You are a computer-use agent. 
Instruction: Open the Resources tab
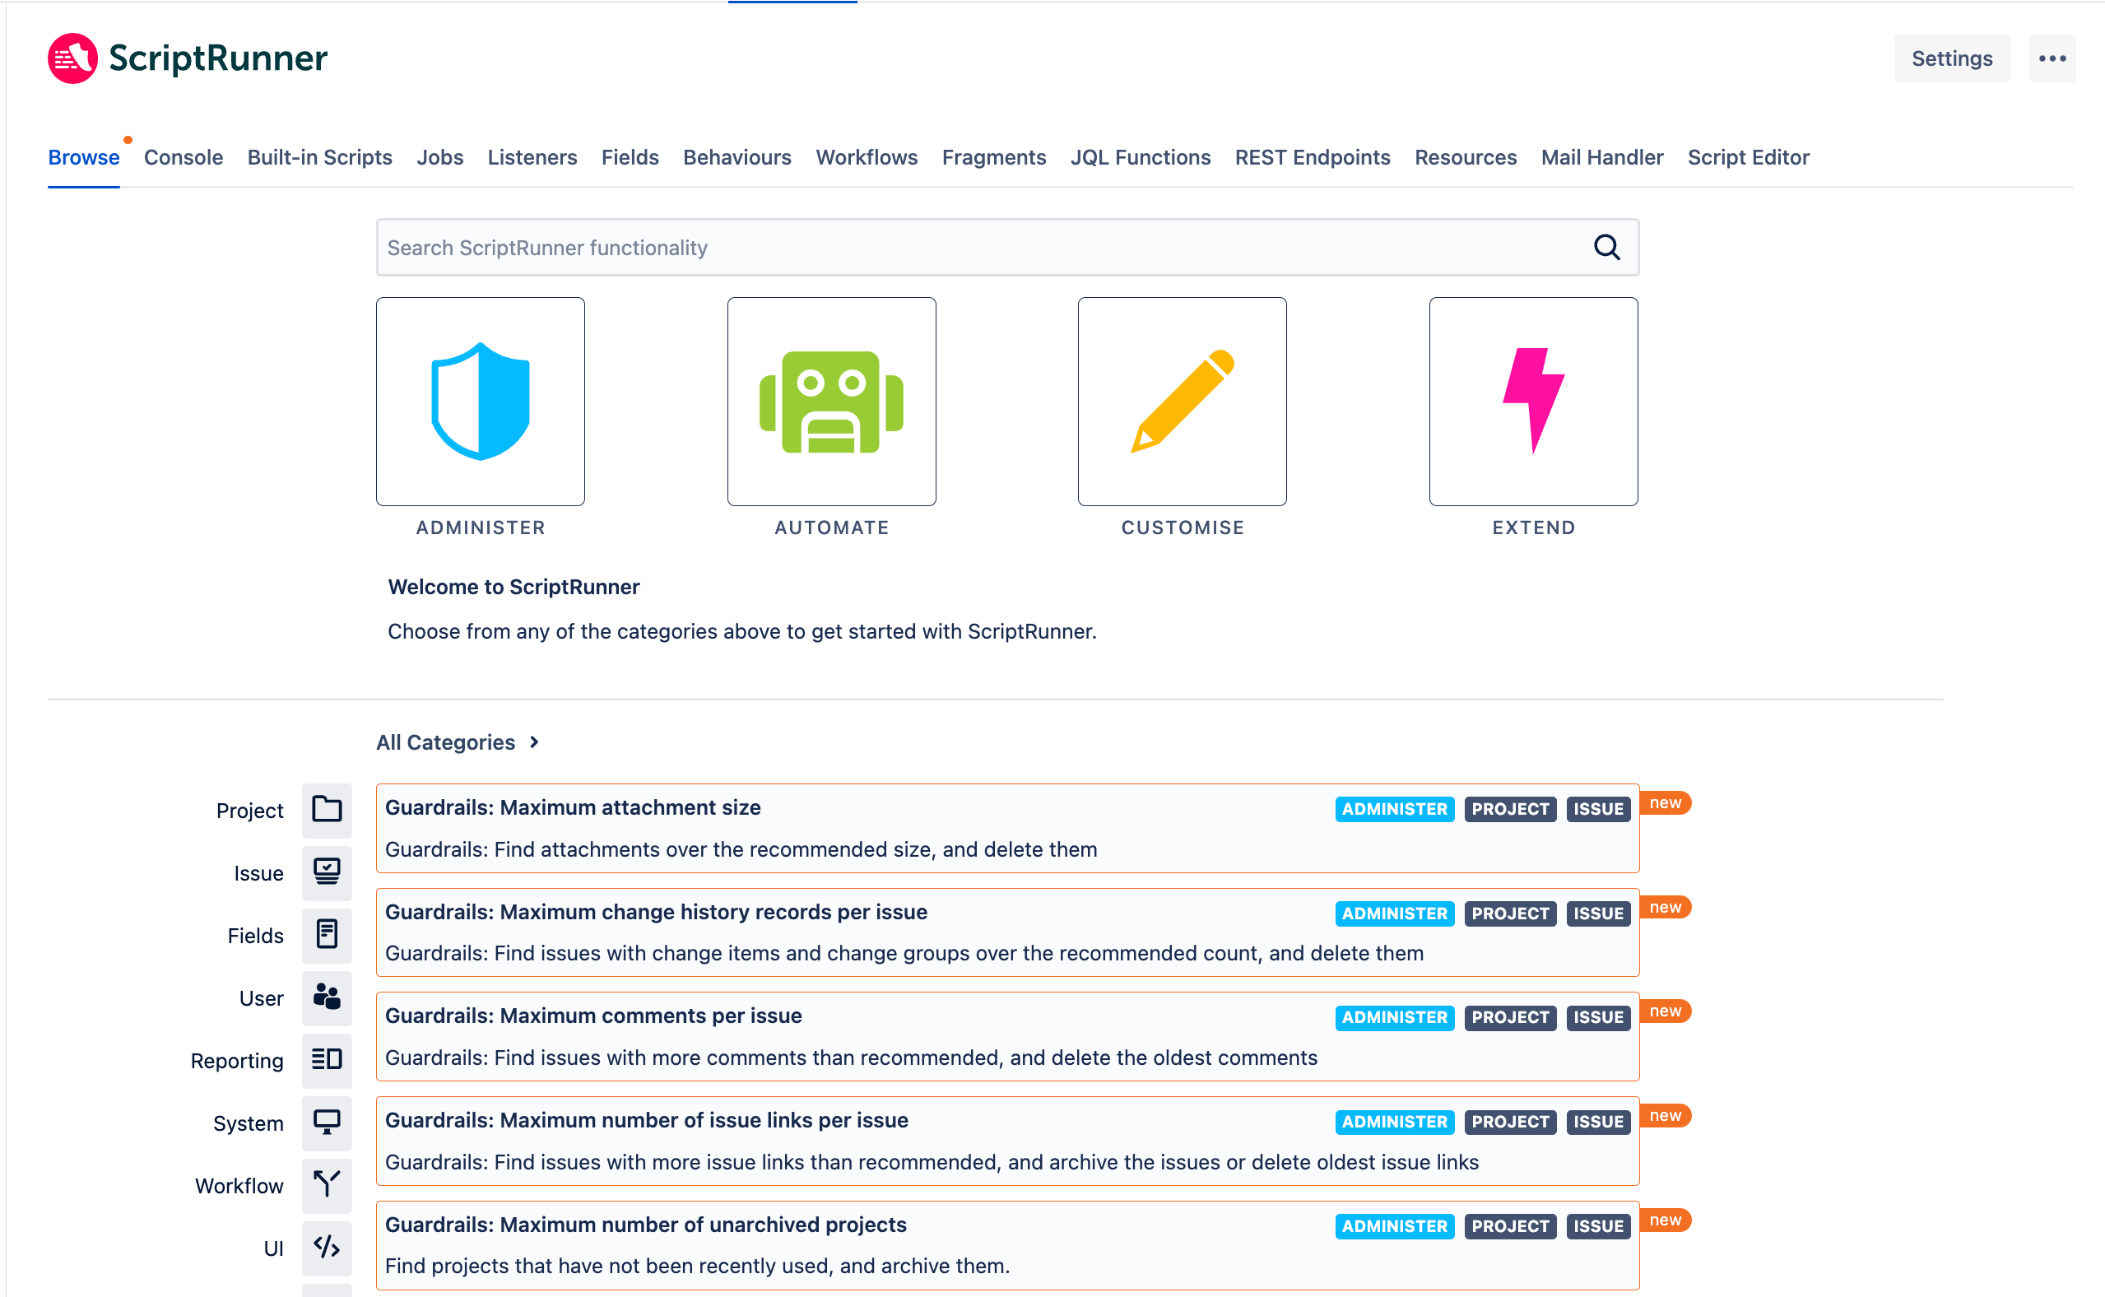click(1465, 158)
